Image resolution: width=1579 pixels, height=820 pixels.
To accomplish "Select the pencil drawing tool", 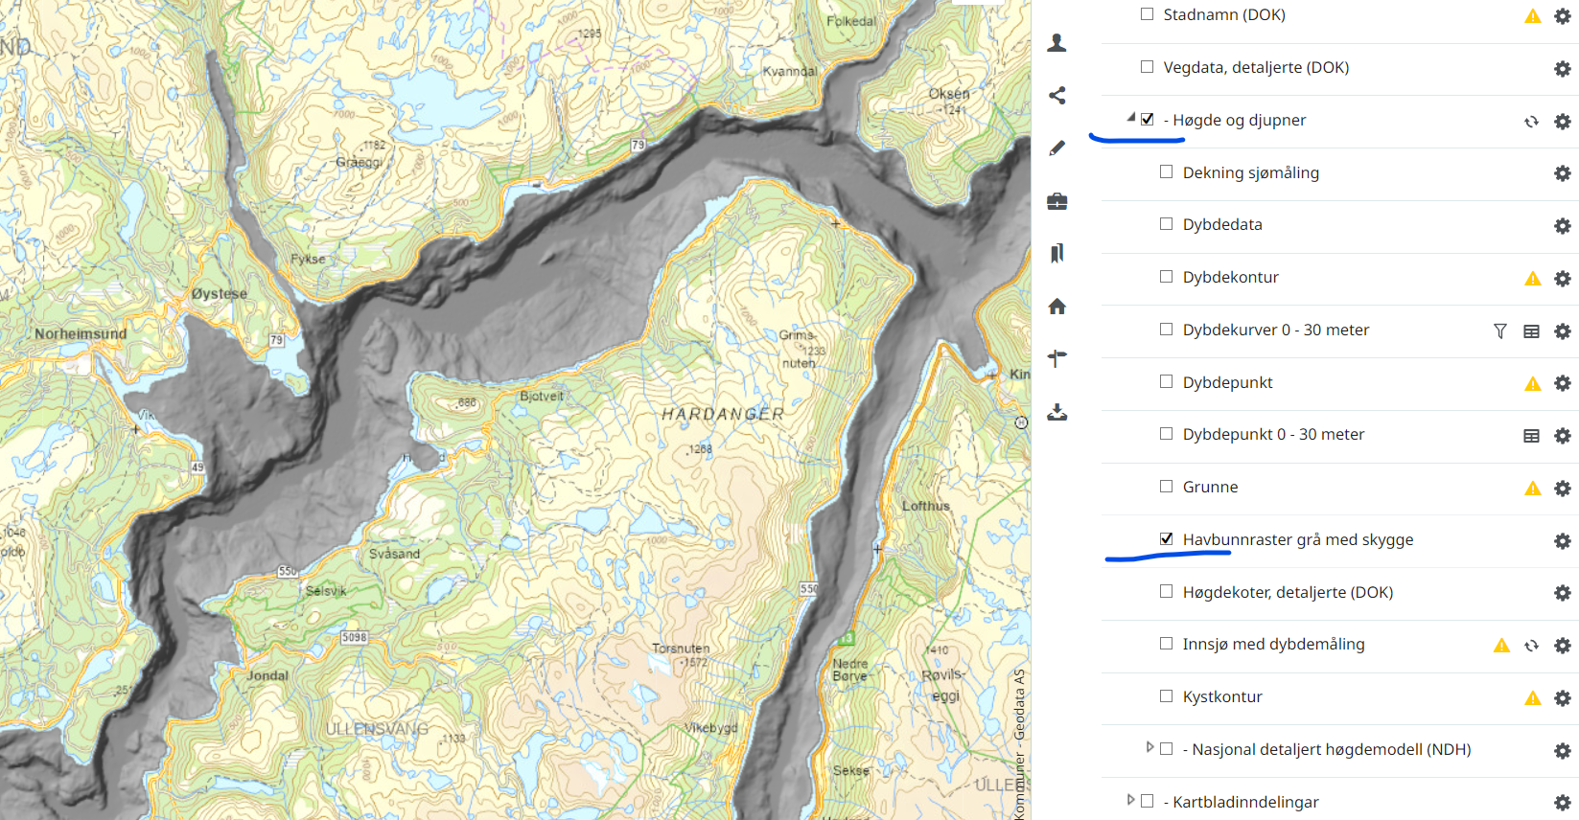I will tap(1057, 148).
